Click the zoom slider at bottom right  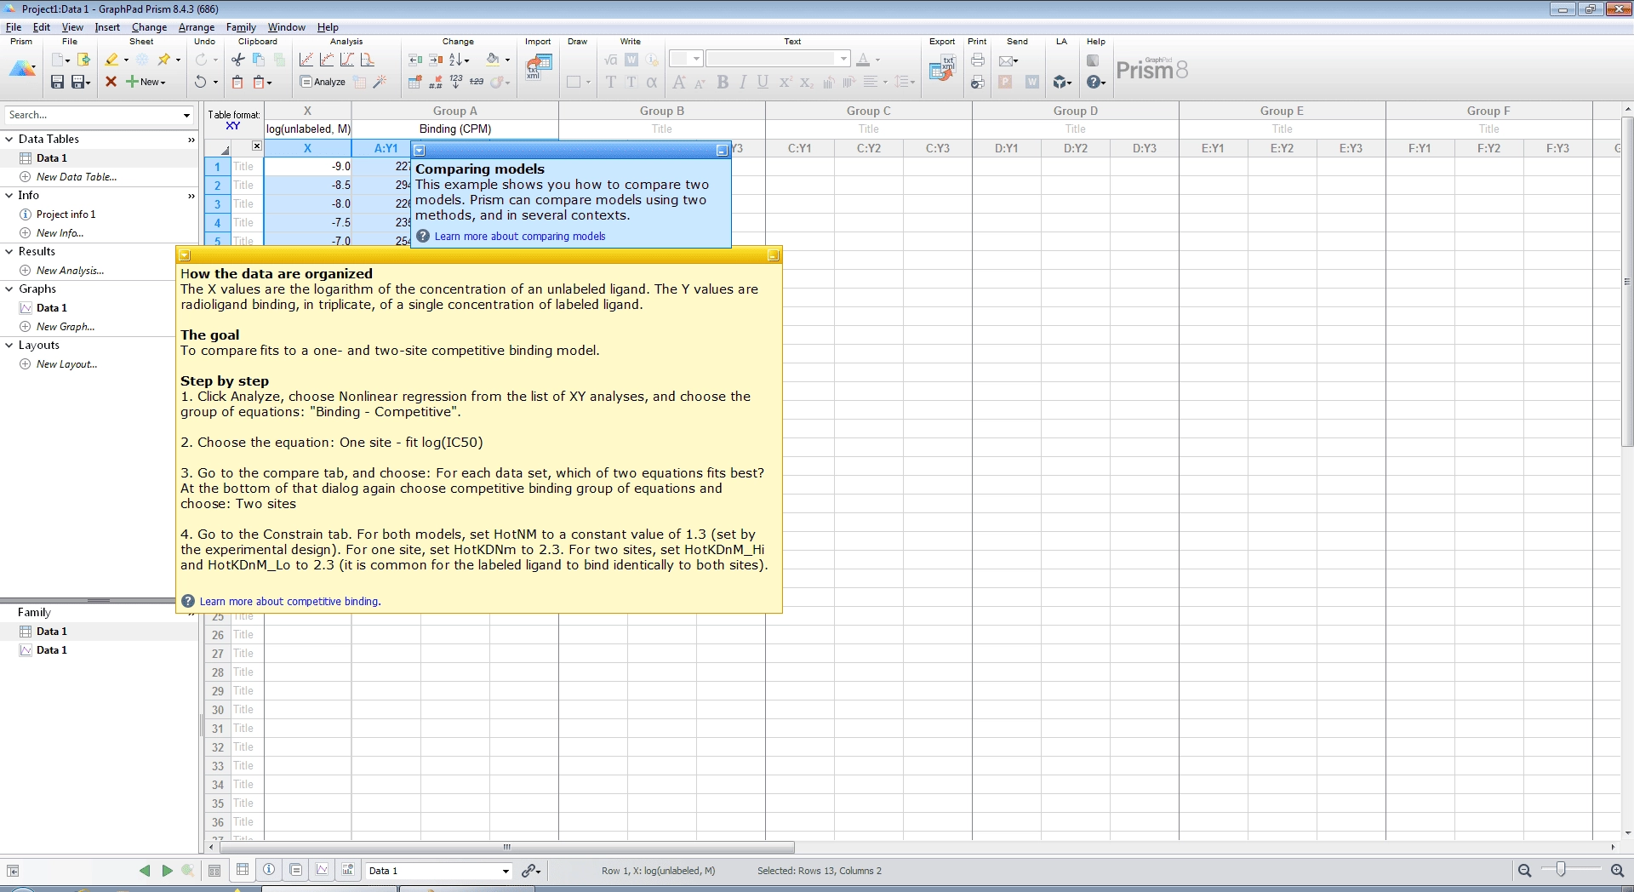1561,869
